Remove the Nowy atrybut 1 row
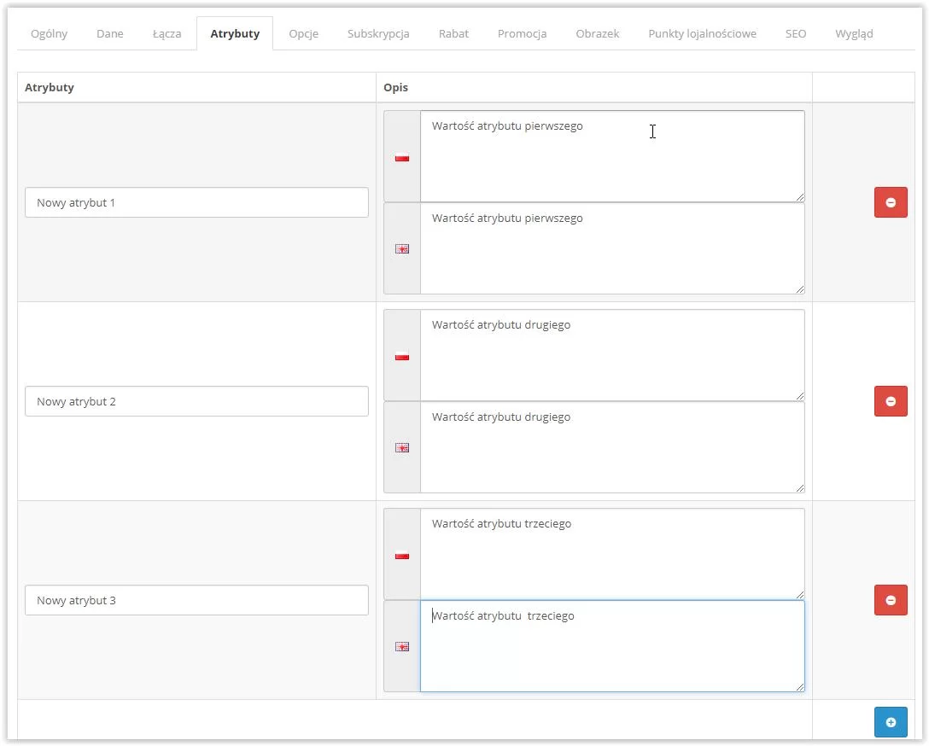This screenshot has width=929, height=746. click(x=891, y=202)
